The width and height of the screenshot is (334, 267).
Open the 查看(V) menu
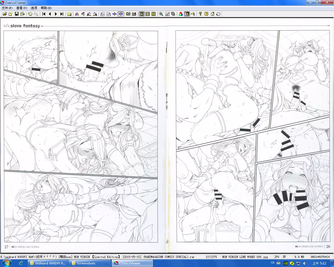22,8
